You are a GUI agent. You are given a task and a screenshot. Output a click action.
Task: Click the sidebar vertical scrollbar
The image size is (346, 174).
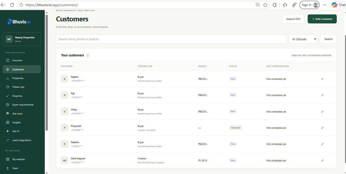coord(47,73)
